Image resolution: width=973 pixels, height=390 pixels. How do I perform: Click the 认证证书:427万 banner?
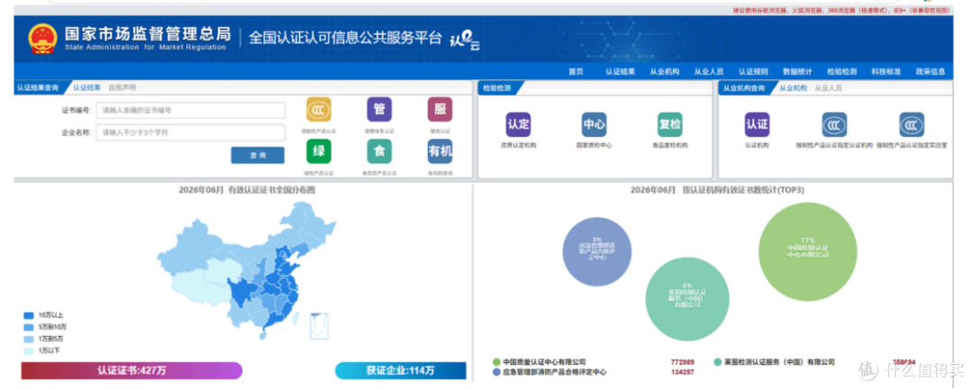(132, 371)
